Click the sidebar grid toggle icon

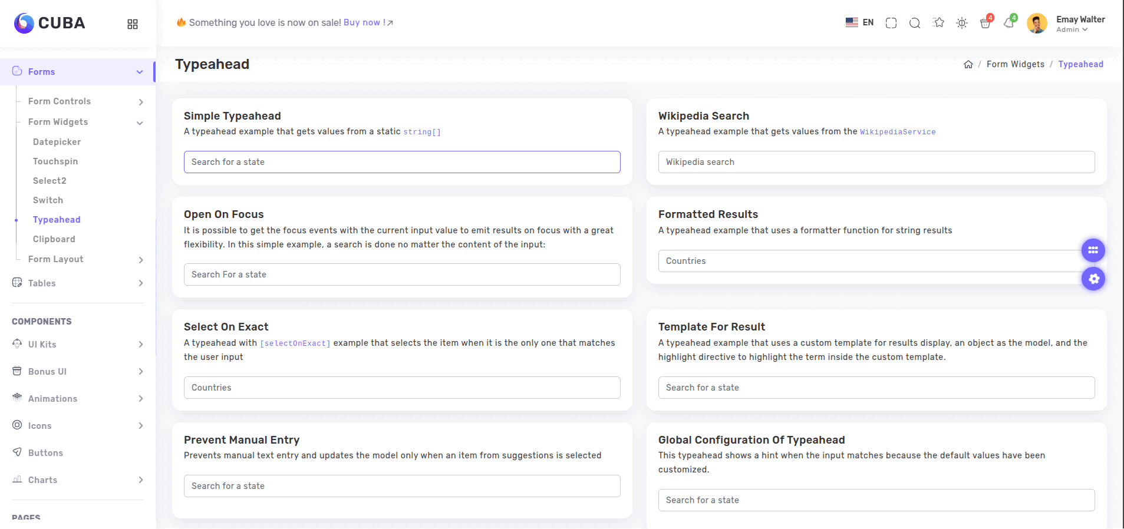(x=133, y=24)
